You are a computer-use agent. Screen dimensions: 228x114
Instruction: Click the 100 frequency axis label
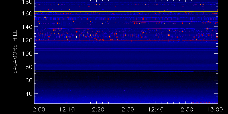click(27, 54)
